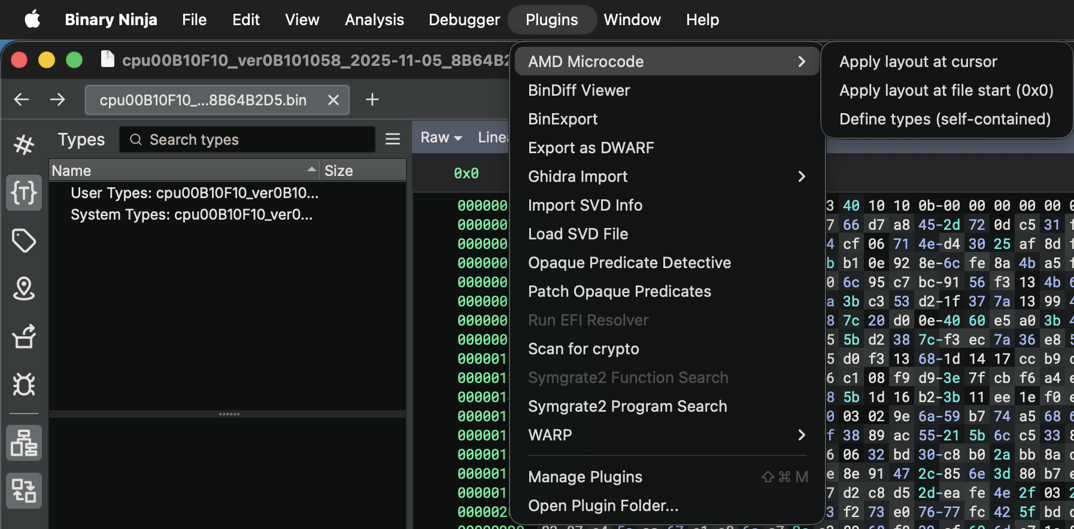This screenshot has width=1074, height=529.
Task: Select Import SVD Info
Action: click(x=667, y=205)
